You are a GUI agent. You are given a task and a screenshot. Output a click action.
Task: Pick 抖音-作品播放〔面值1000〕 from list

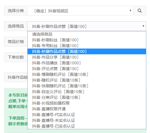point(87,63)
